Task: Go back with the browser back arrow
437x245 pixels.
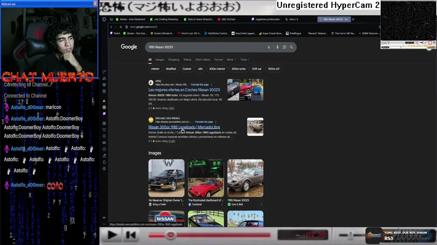Action: click(111, 27)
